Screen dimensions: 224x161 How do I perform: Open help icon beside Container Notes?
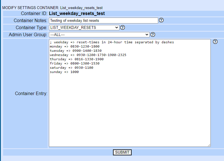pos(161,20)
